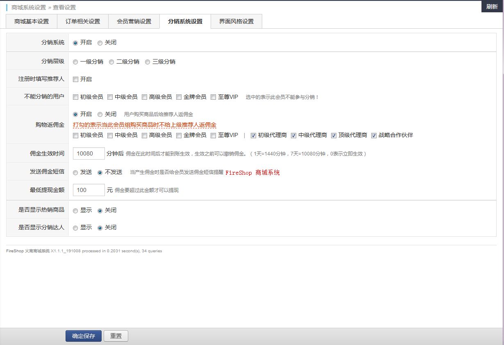Image resolution: width=504 pixels, height=345 pixels.
Task: Check 至尊VIP in 不能分销的用户 row
Action: pyautogui.click(x=213, y=97)
